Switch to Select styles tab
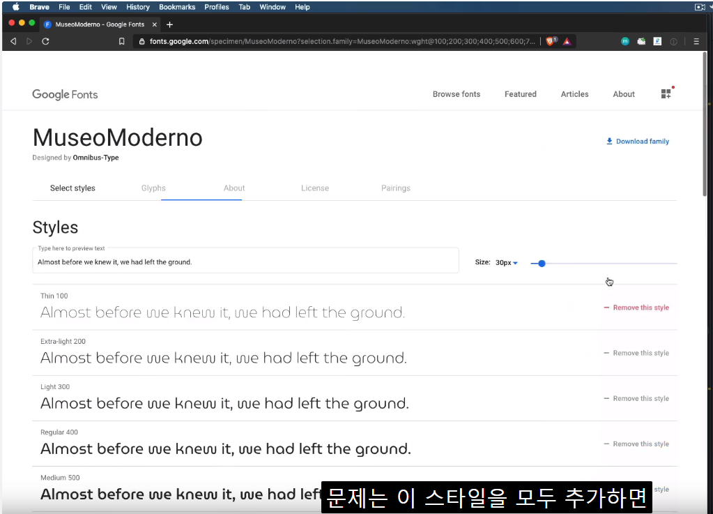 [x=72, y=188]
